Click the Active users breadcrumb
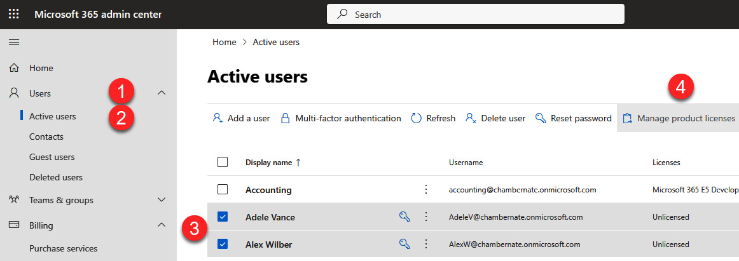Viewport: 739px width, 261px height. point(276,42)
